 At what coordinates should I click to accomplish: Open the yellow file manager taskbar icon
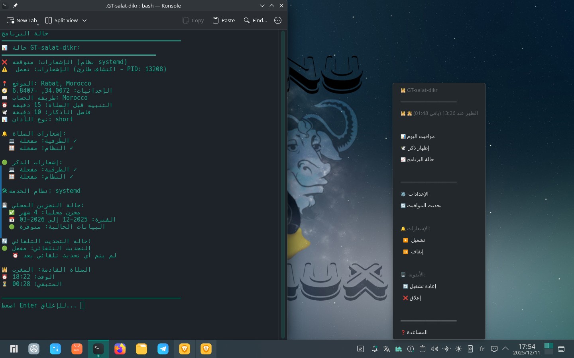[142, 349]
